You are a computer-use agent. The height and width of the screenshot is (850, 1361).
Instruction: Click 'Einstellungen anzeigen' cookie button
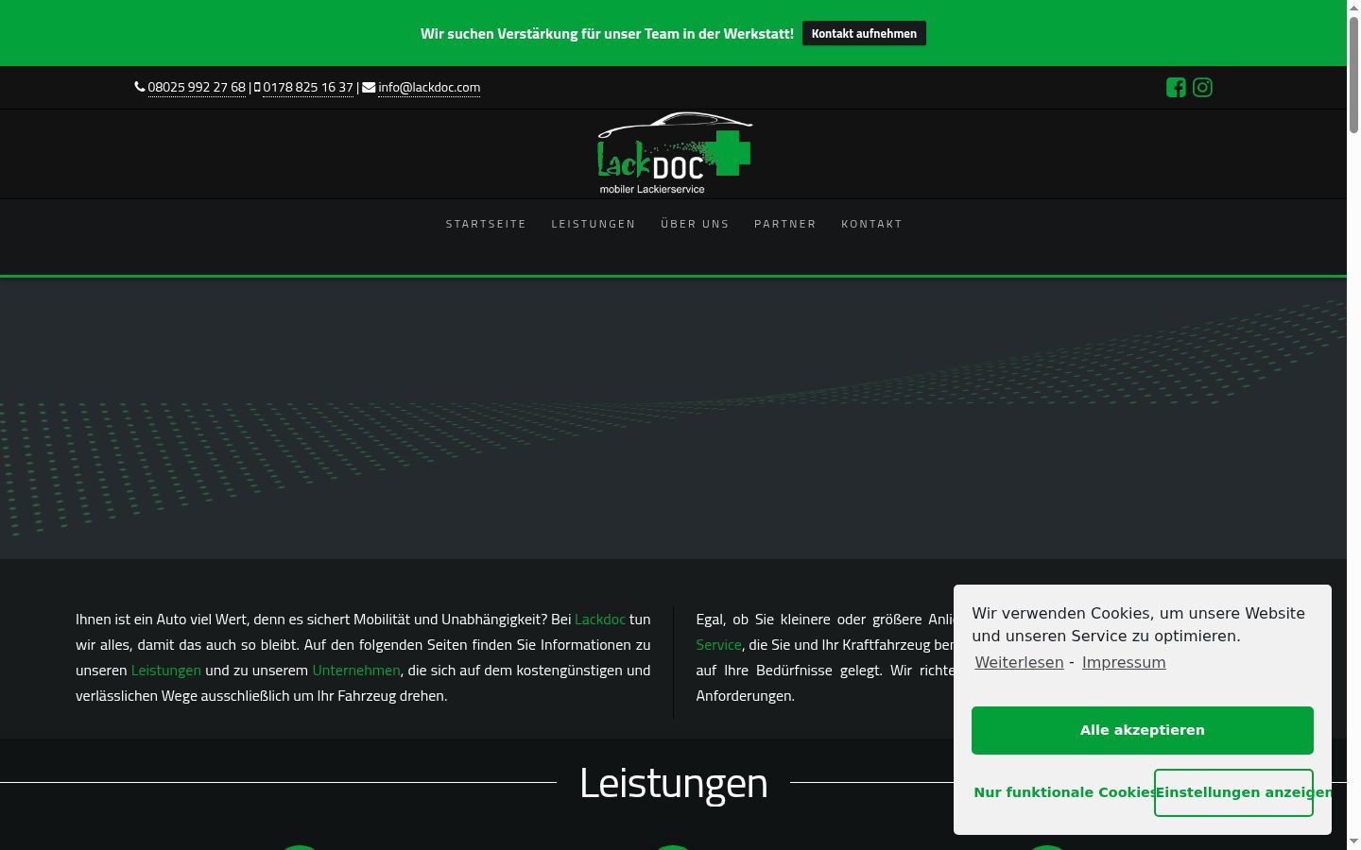pos(1233,792)
